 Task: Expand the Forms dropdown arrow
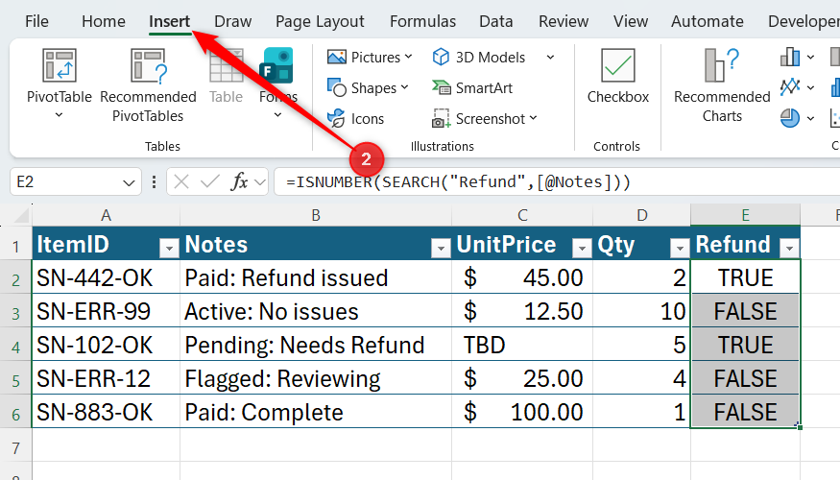tap(277, 114)
